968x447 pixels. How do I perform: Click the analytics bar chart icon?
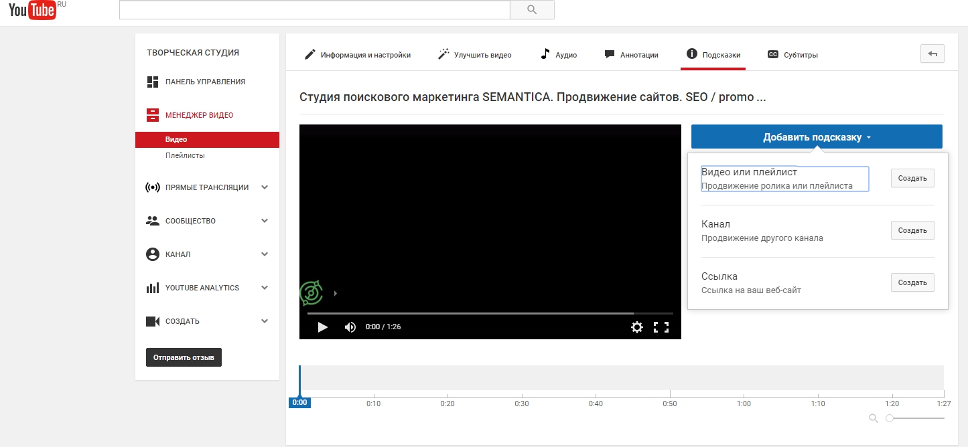[x=152, y=288]
